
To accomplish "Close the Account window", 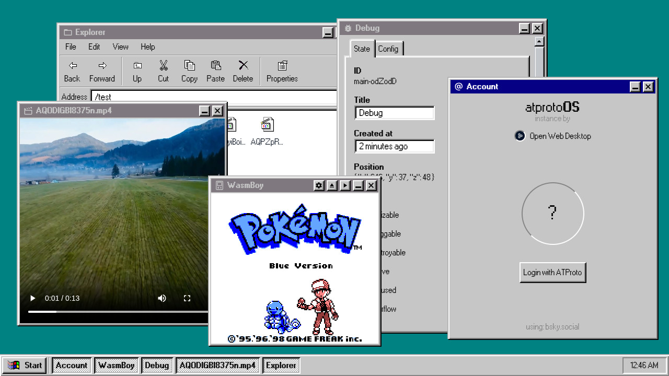I will click(x=648, y=87).
